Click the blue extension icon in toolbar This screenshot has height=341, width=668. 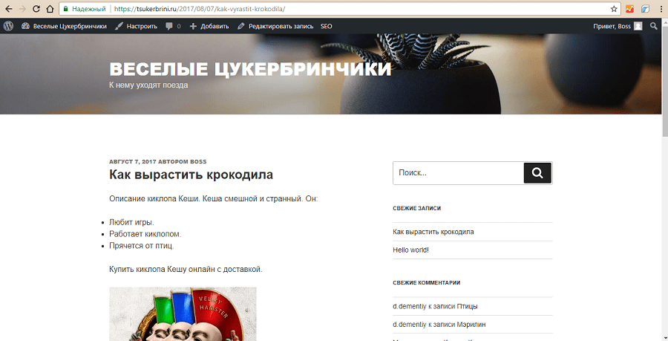pyautogui.click(x=646, y=8)
